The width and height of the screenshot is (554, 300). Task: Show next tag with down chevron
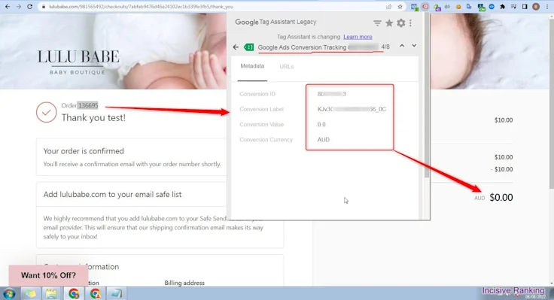[414, 46]
